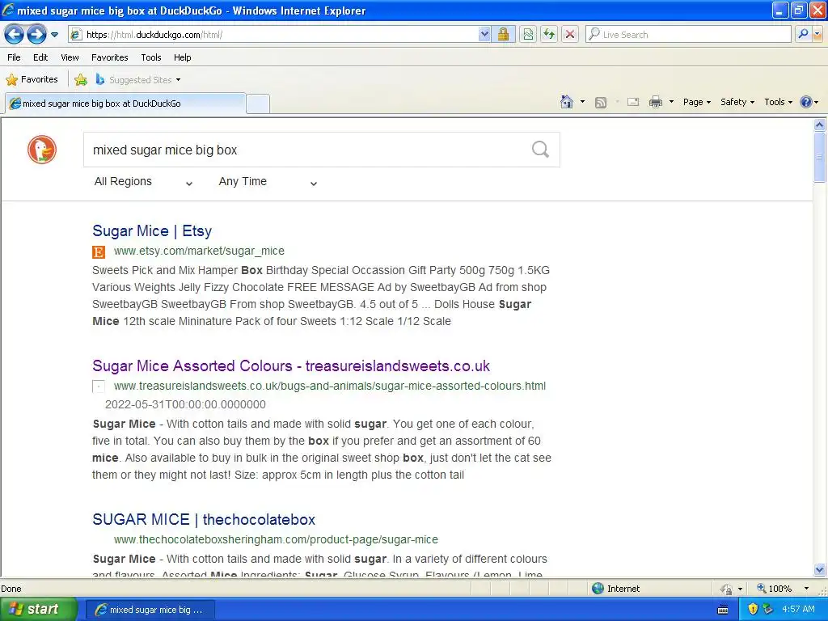Open the Tools menu in menu bar
The image size is (828, 621).
(x=151, y=57)
